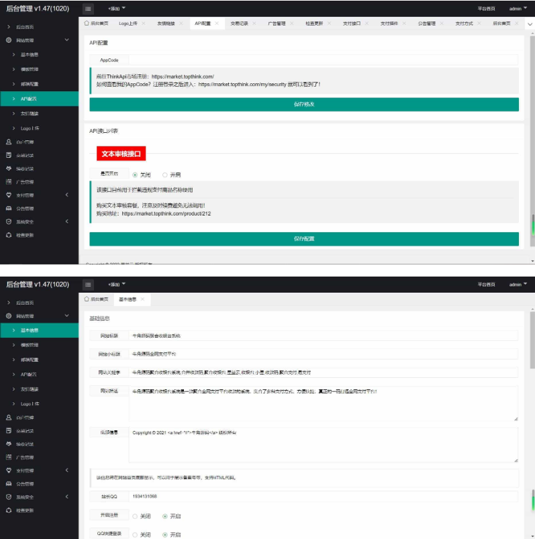Select 开启 radio for the 文本审核接口 setting
Screen dimensions: 535x539
click(165, 175)
